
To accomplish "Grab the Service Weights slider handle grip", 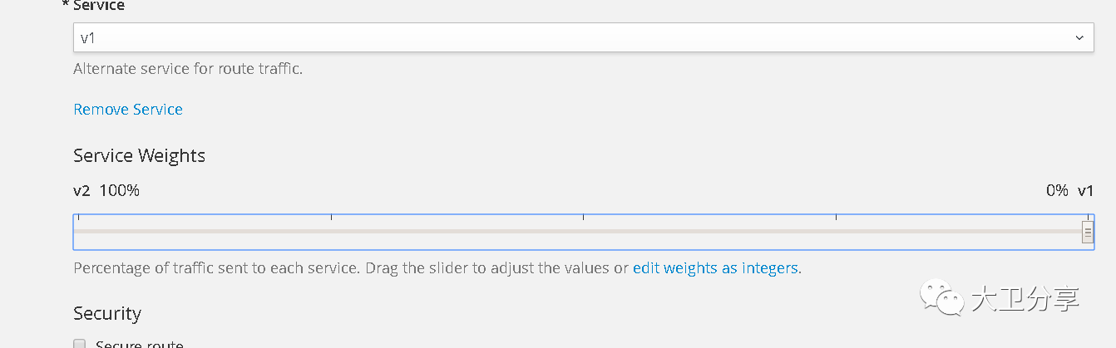I will 1088,233.
